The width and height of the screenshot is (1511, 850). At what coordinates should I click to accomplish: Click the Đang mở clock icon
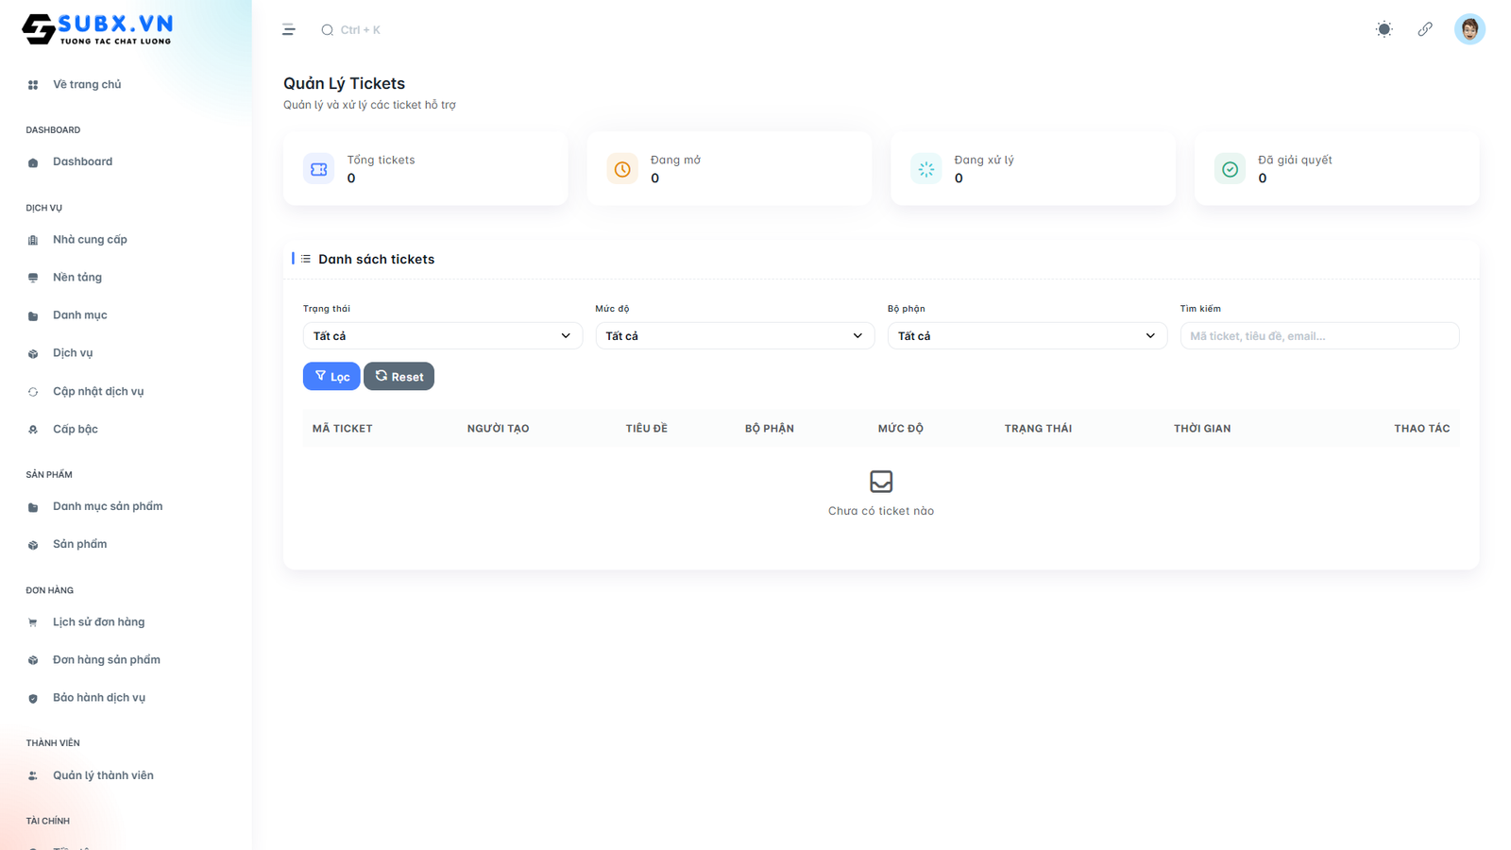tap(622, 169)
